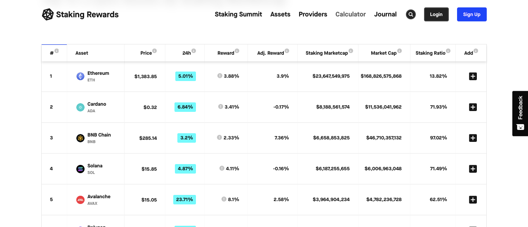Click info icon next to Staking Ratio header

pos(448,51)
